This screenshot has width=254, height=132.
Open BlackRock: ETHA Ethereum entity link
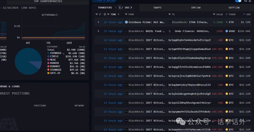[x=190, y=22]
